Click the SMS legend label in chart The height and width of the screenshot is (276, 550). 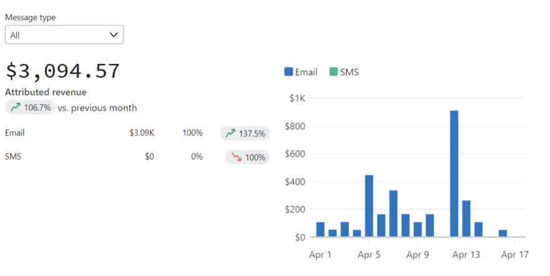click(x=350, y=72)
